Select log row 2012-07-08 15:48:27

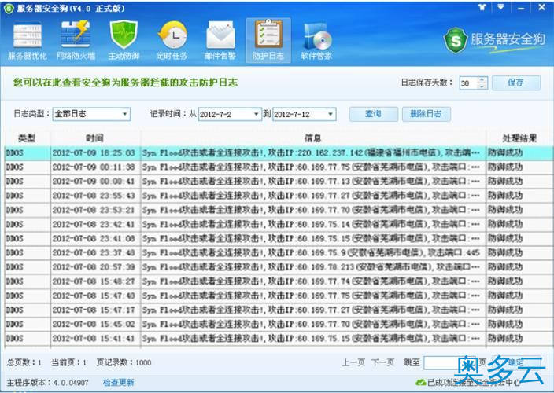[x=278, y=281]
